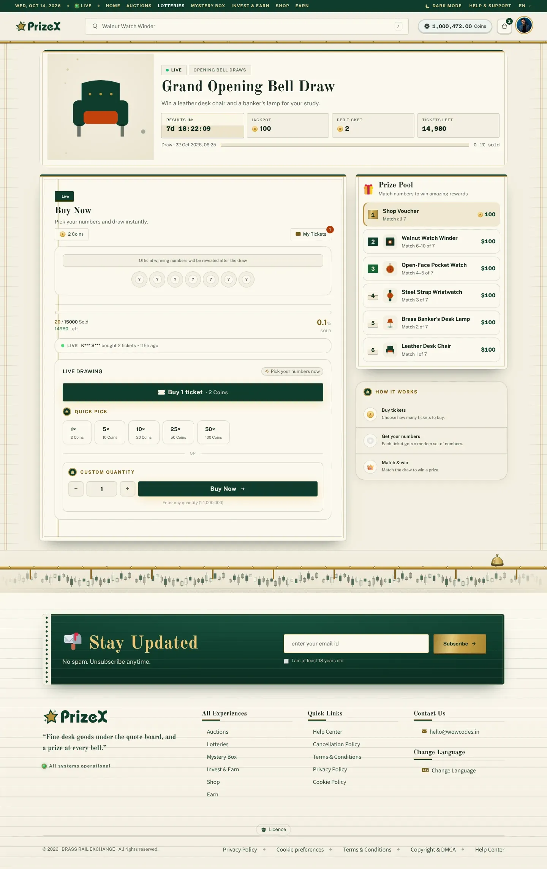Screen dimensions: 547x869
Task: Click the Cookie preferences link
Action: (x=300, y=850)
